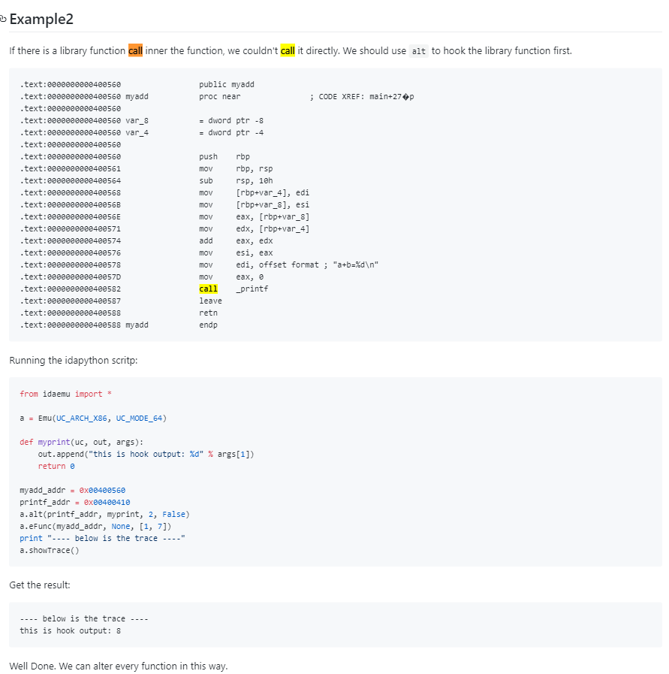
Task: Click the inline "alt" code tag
Action: [x=419, y=51]
